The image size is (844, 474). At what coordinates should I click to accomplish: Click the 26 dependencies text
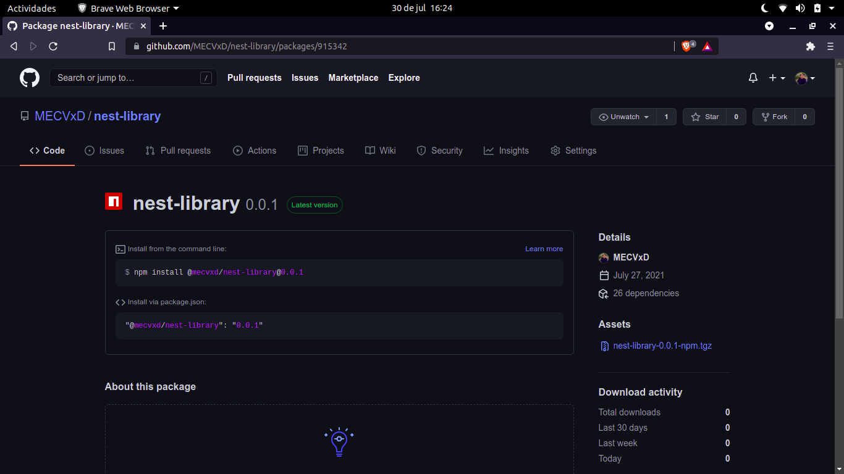(x=646, y=293)
